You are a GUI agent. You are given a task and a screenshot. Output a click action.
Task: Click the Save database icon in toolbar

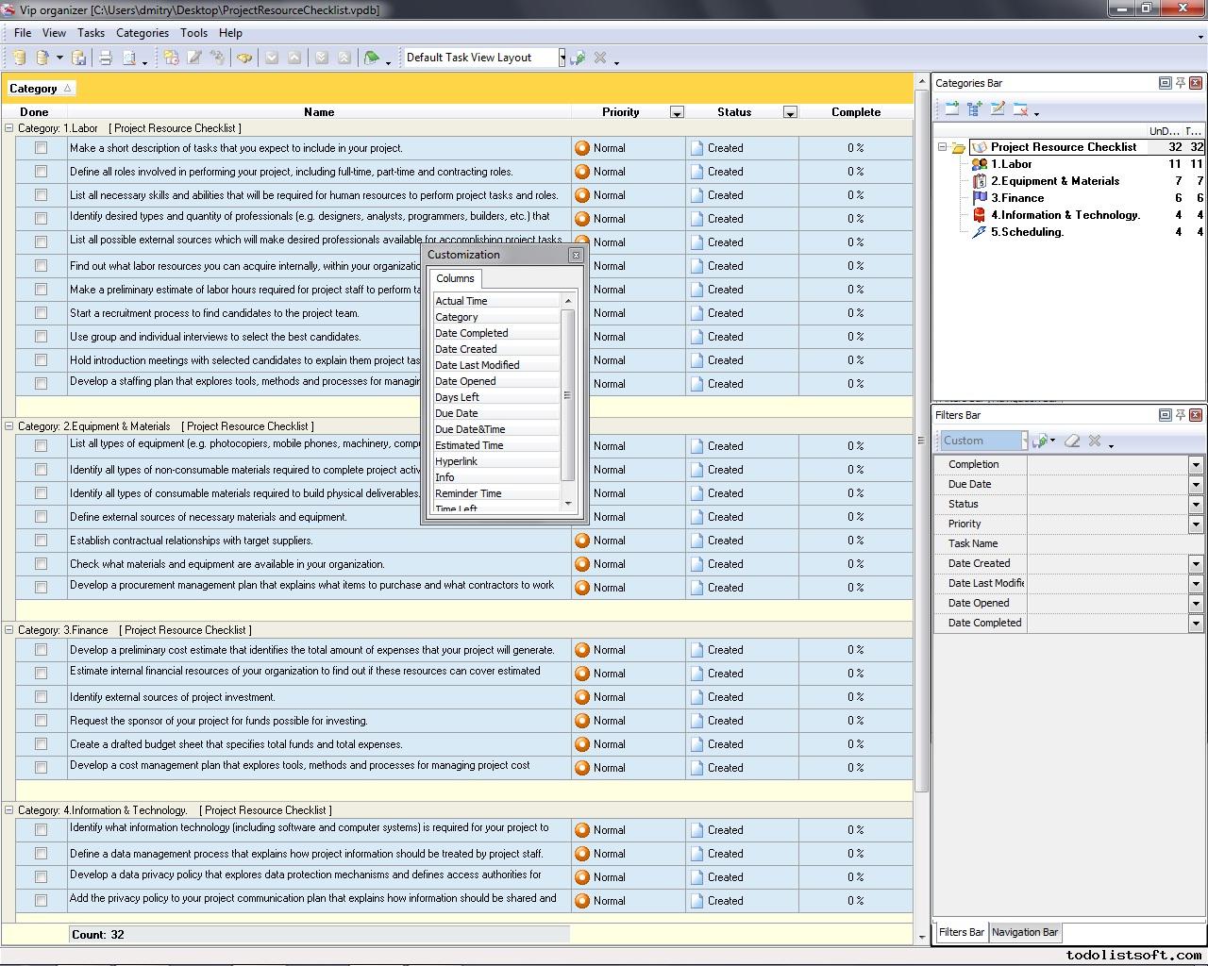click(x=79, y=58)
